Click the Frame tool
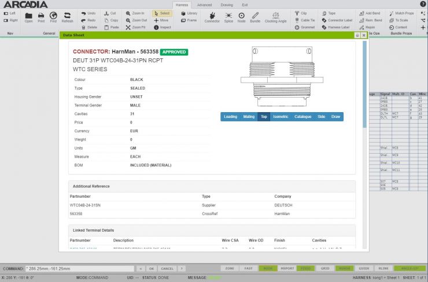Screen dimensions: 428x282 pos(189,20)
